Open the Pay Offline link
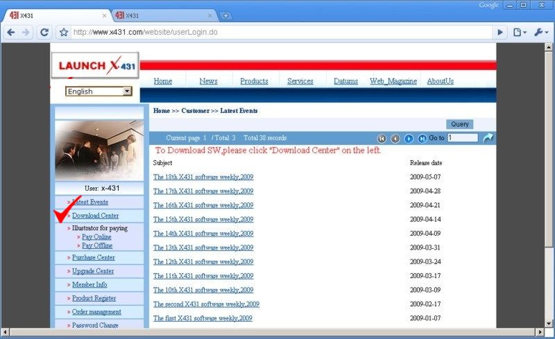The height and width of the screenshot is (339, 555). [x=97, y=245]
